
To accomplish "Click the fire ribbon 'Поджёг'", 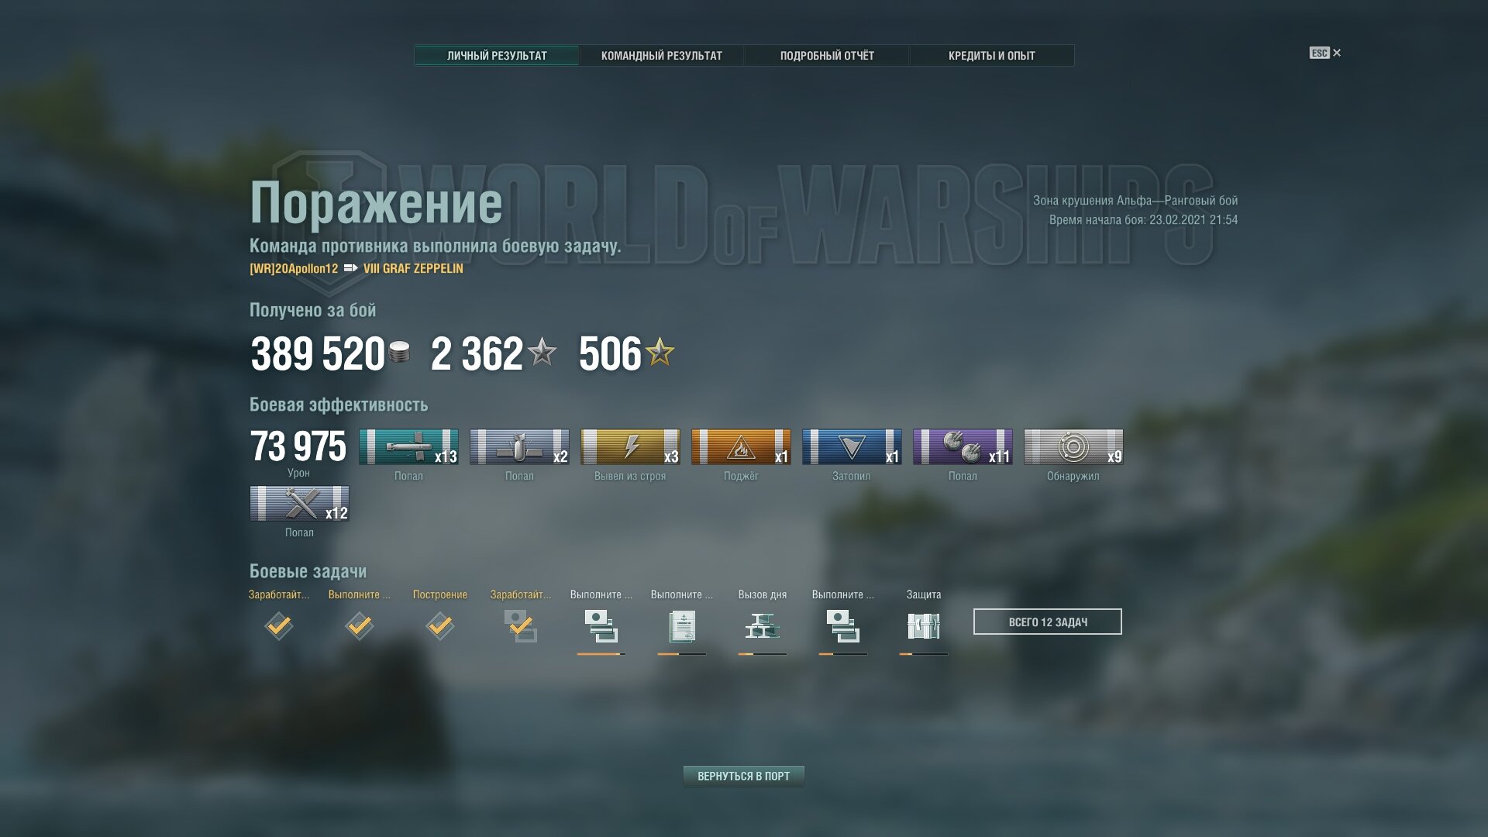I will point(741,447).
